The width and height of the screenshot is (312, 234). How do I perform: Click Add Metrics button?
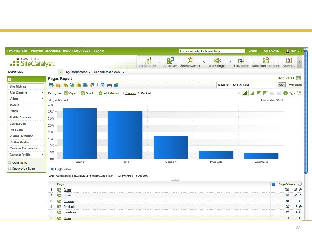click(x=109, y=93)
